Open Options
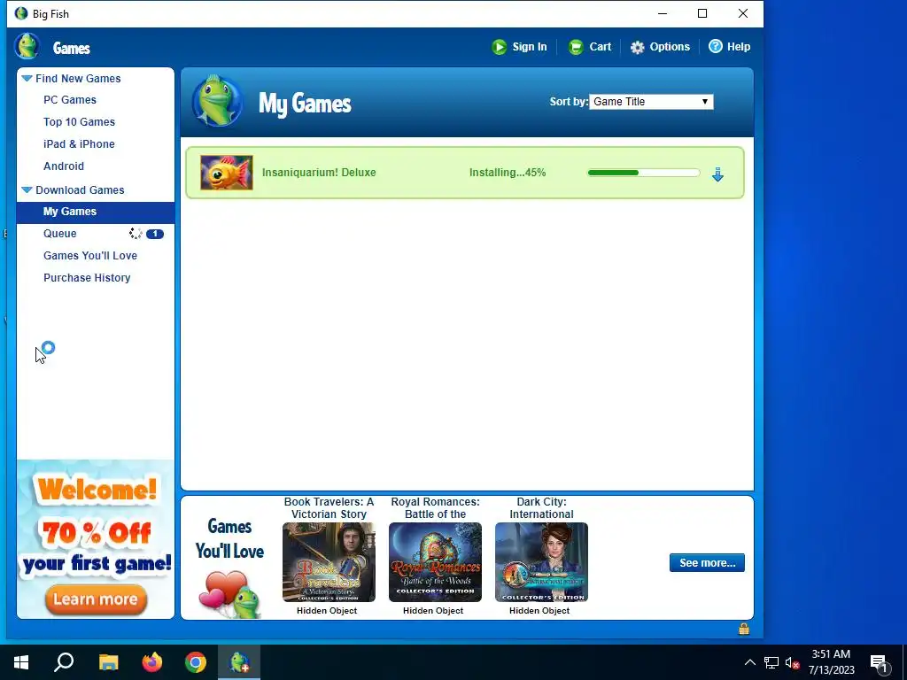 [670, 47]
